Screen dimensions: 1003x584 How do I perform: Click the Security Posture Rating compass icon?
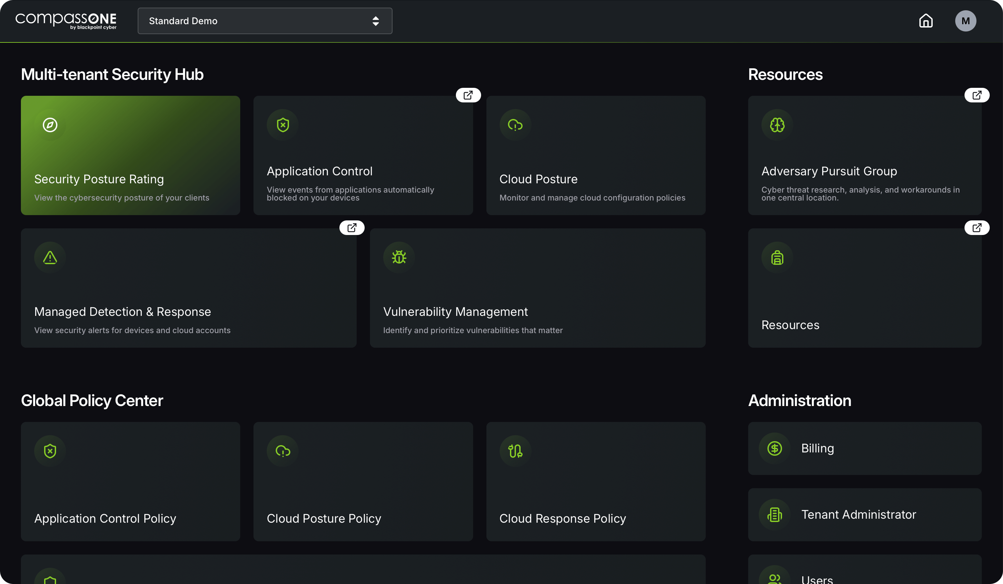50,125
